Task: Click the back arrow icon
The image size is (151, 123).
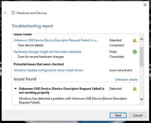Action: tap(5, 13)
